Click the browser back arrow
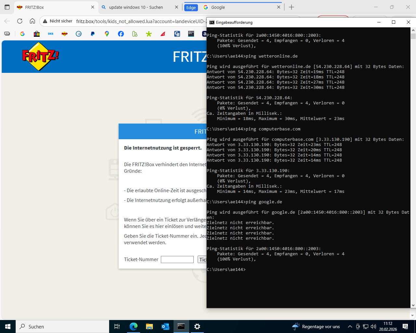416x333 pixels. coord(7,21)
